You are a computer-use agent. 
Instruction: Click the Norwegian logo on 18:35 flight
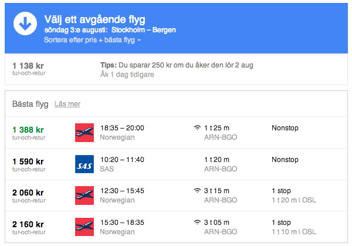tap(84, 133)
